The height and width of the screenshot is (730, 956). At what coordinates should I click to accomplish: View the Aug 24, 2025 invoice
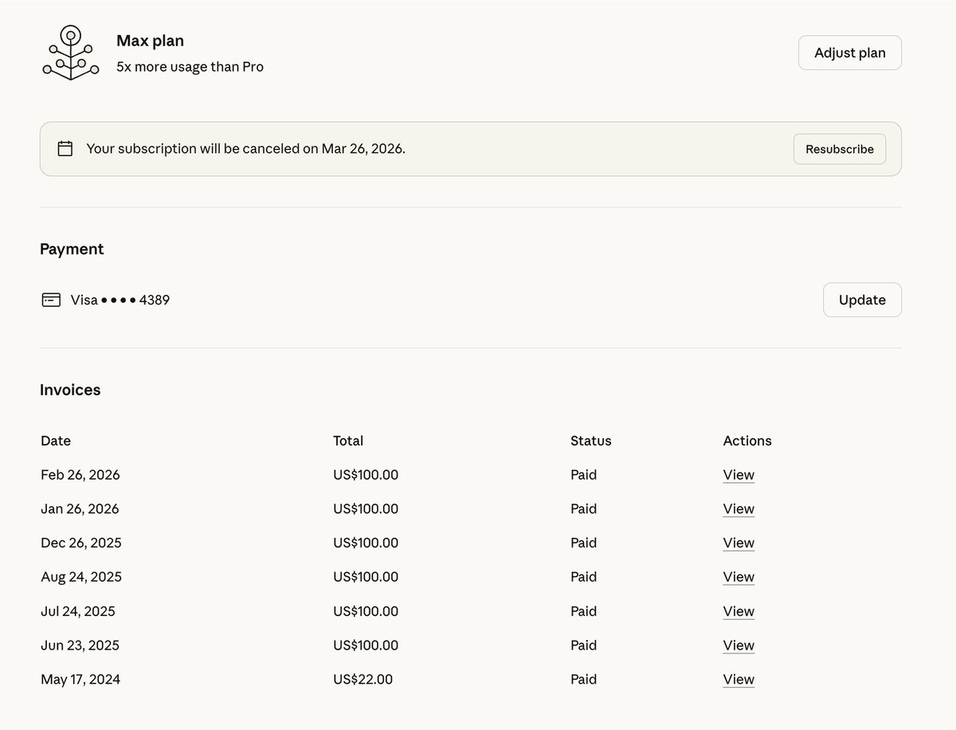click(739, 577)
